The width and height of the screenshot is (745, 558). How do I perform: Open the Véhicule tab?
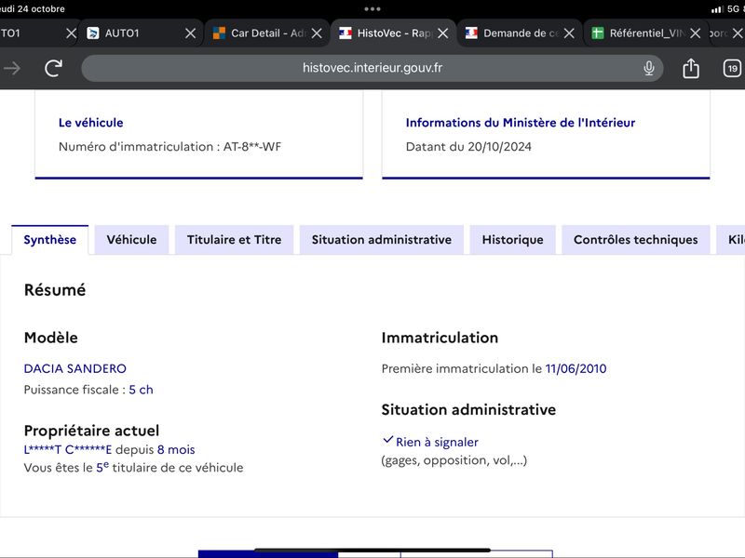click(x=131, y=240)
